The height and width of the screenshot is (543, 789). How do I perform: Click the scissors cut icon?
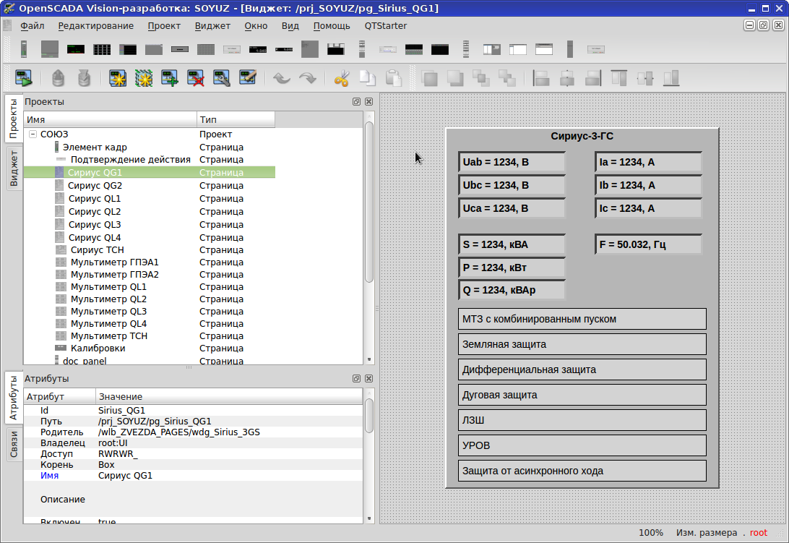pyautogui.click(x=342, y=77)
